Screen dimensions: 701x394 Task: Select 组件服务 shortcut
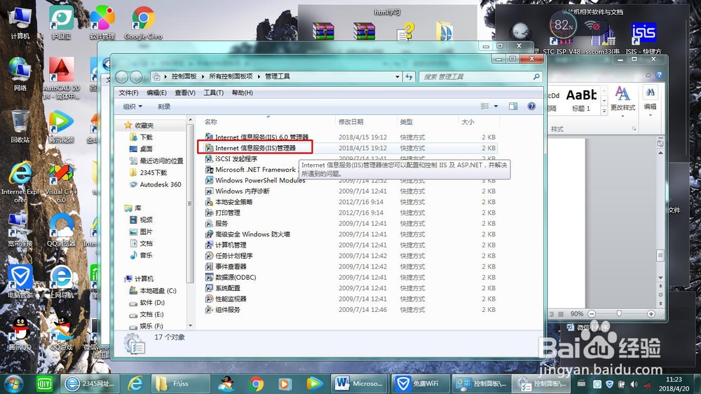pos(223,309)
